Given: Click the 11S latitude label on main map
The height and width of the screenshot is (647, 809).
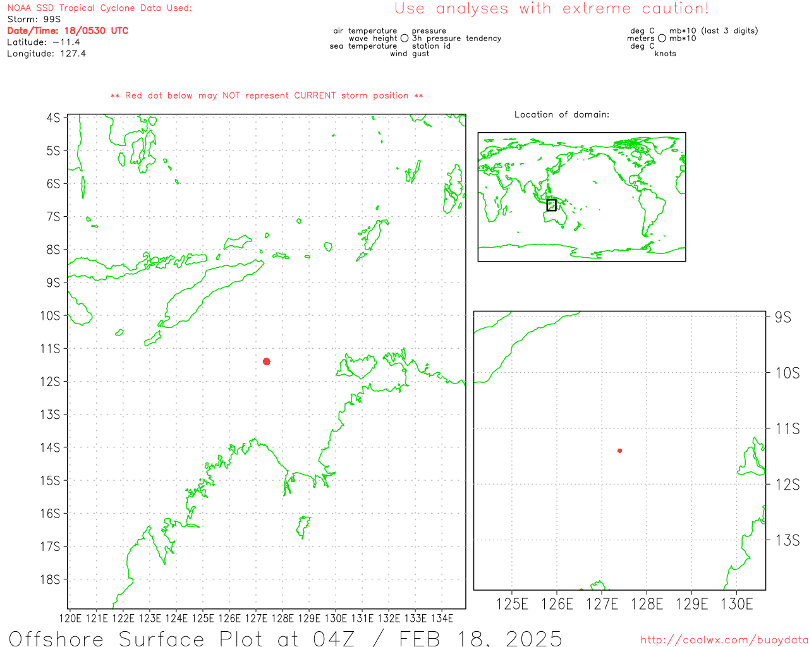Looking at the screenshot, I should coord(51,349).
